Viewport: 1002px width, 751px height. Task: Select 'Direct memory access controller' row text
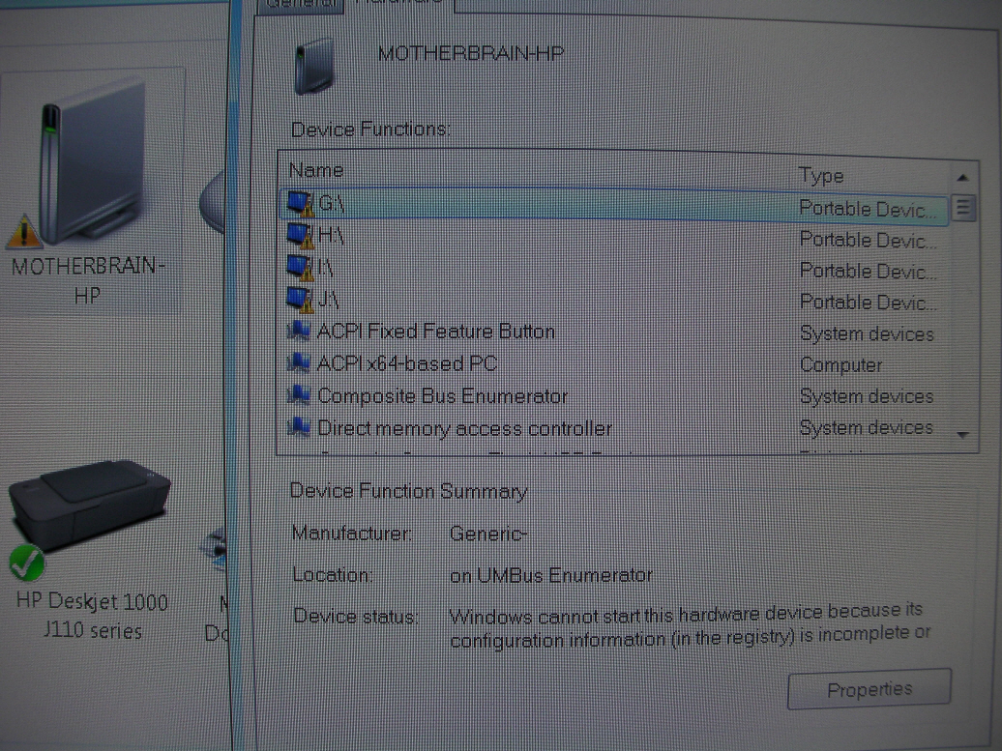click(x=464, y=428)
